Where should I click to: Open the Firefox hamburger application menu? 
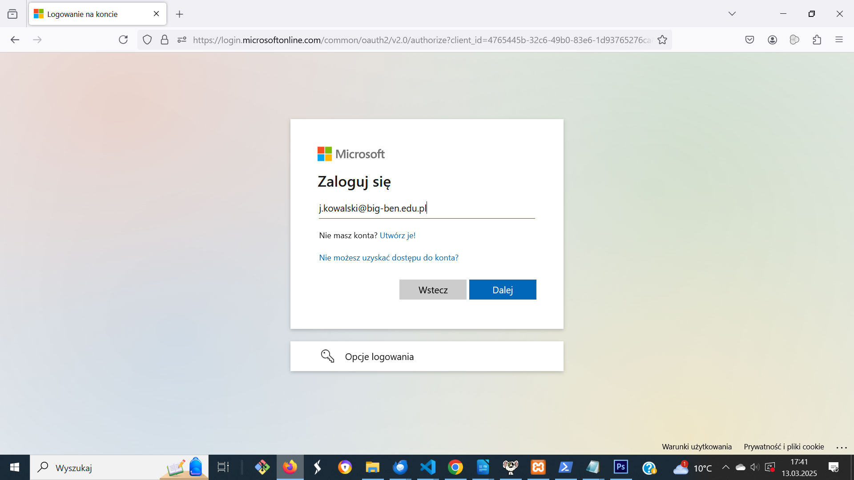pos(839,40)
